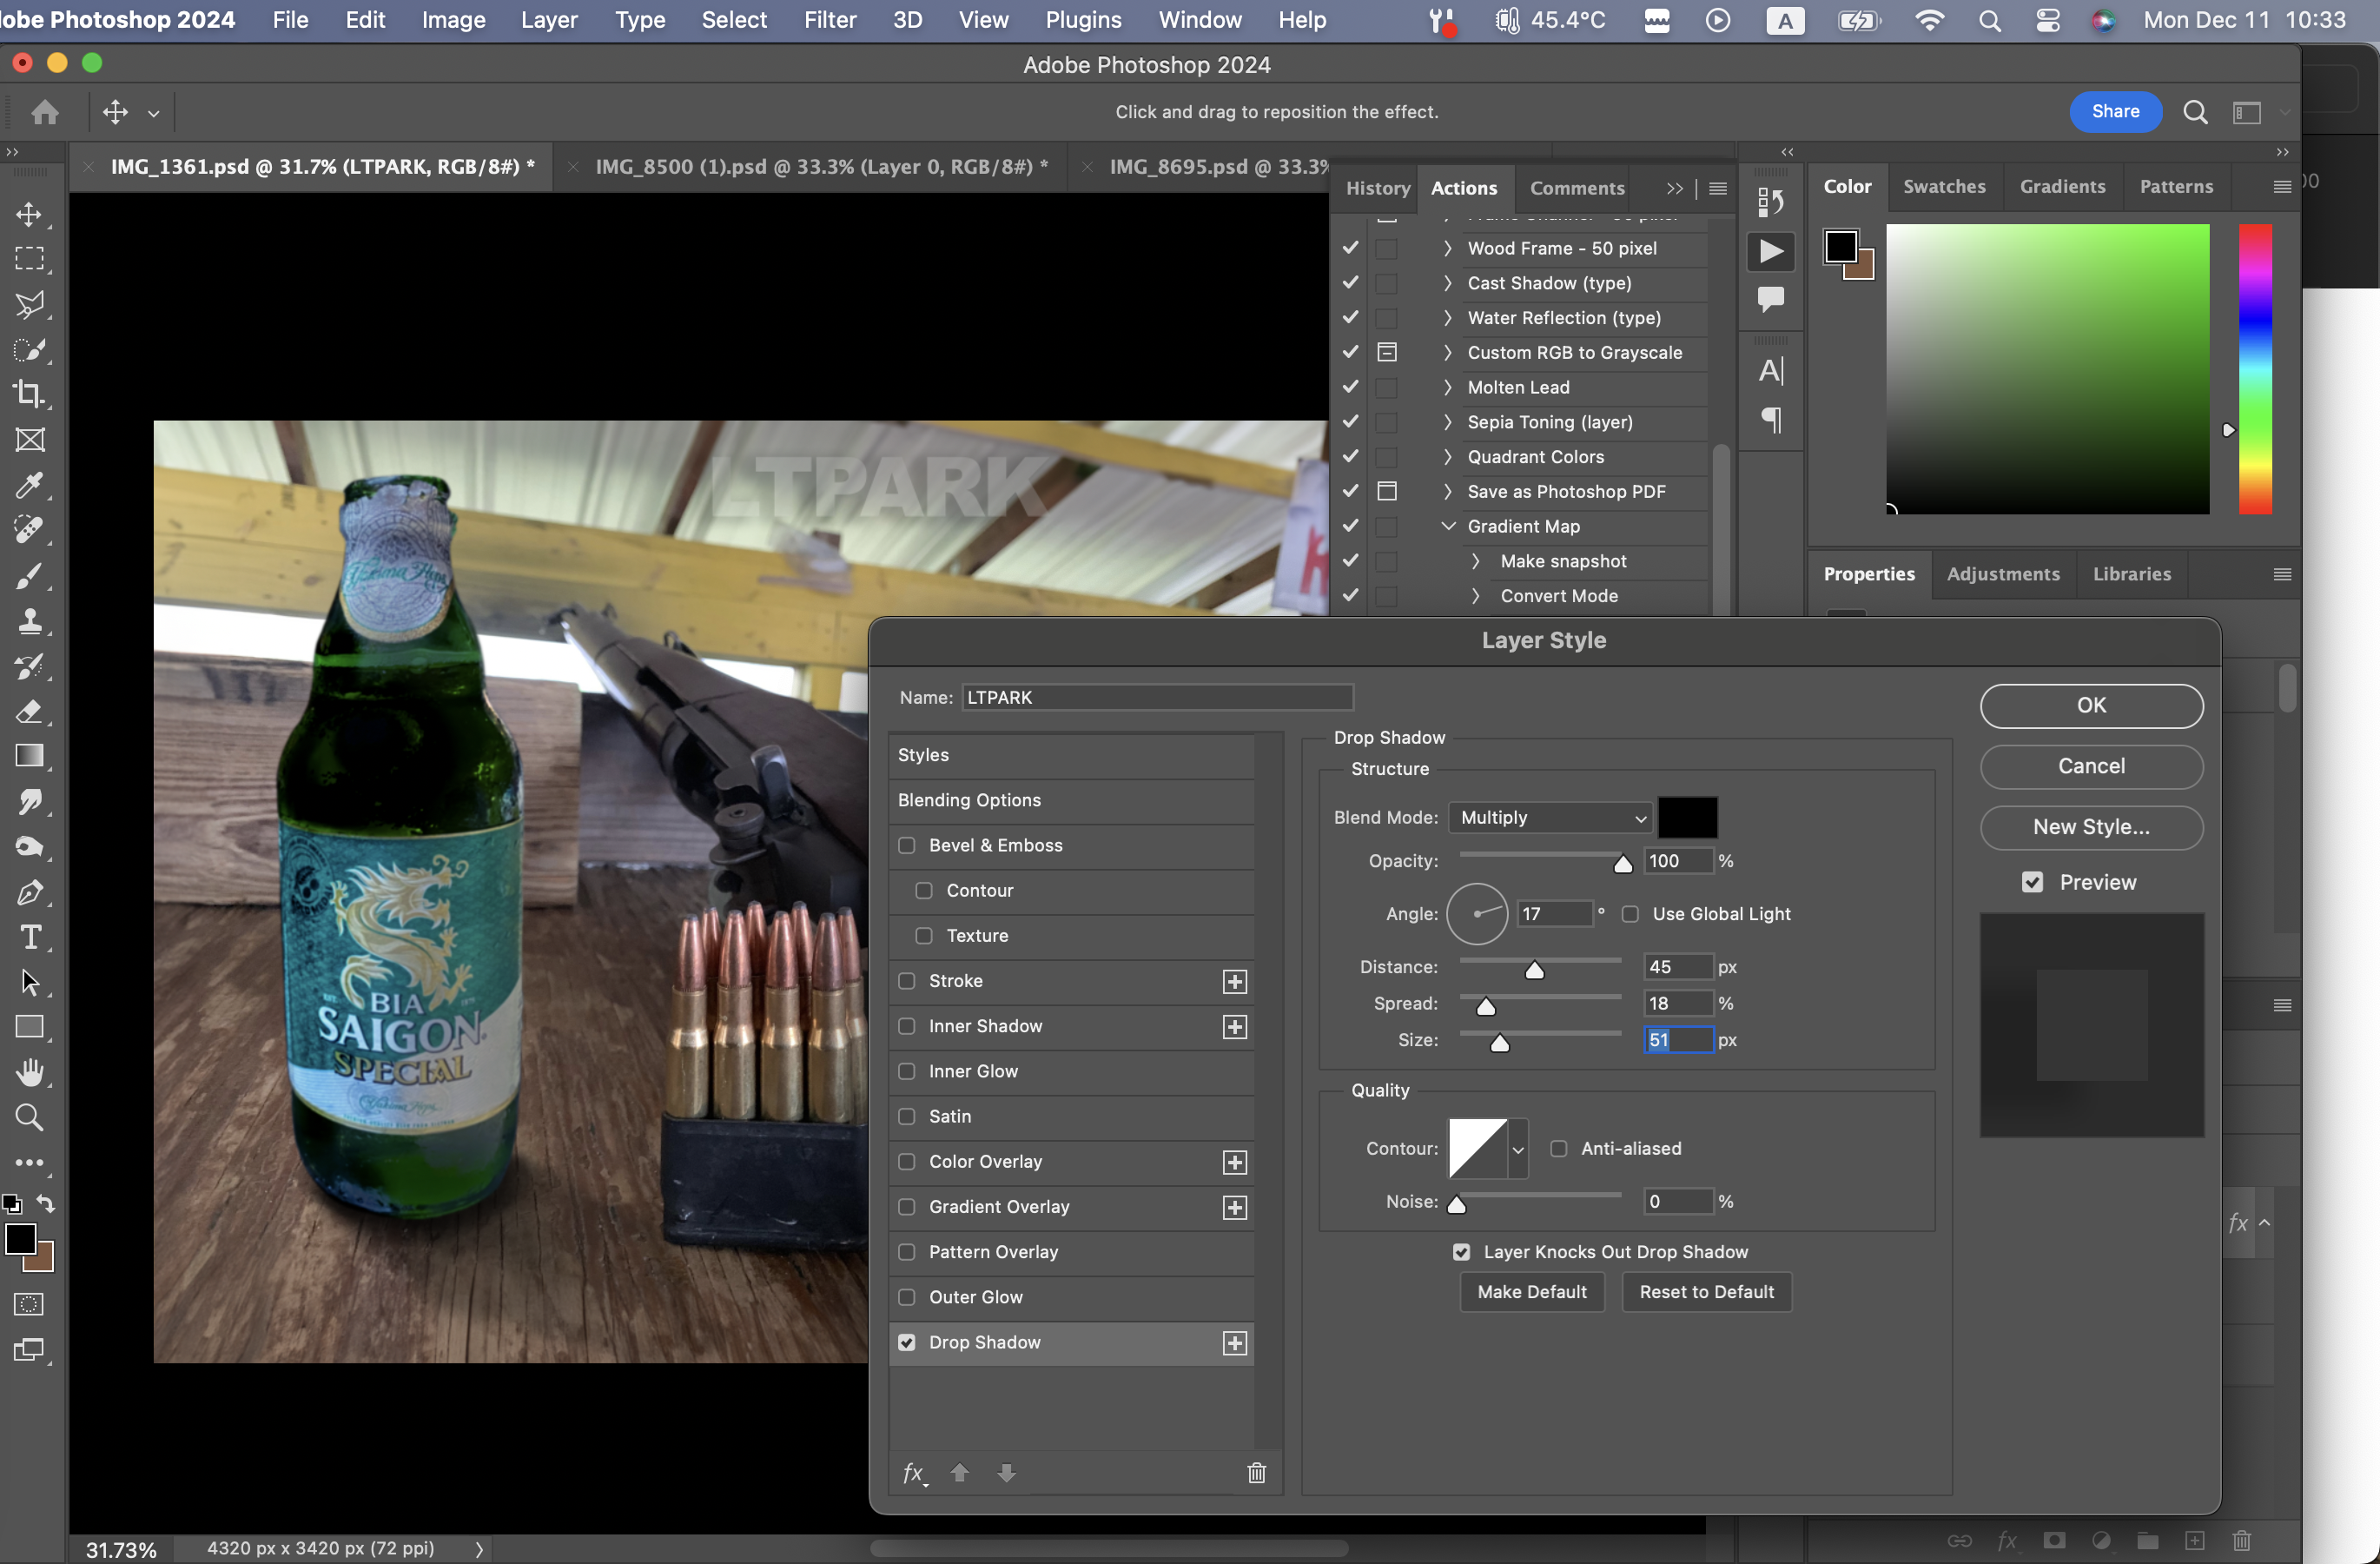Enable the Bevel & Emboss checkbox
This screenshot has width=2380, height=1564.
(x=907, y=845)
